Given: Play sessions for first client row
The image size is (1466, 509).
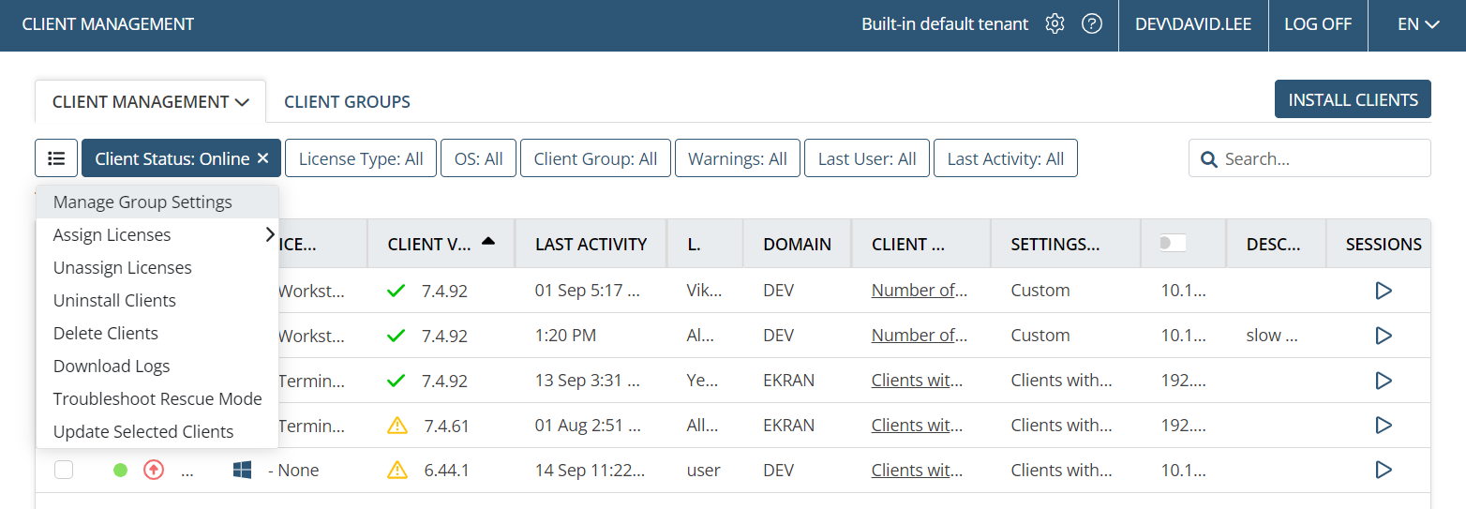Looking at the screenshot, I should [1384, 291].
